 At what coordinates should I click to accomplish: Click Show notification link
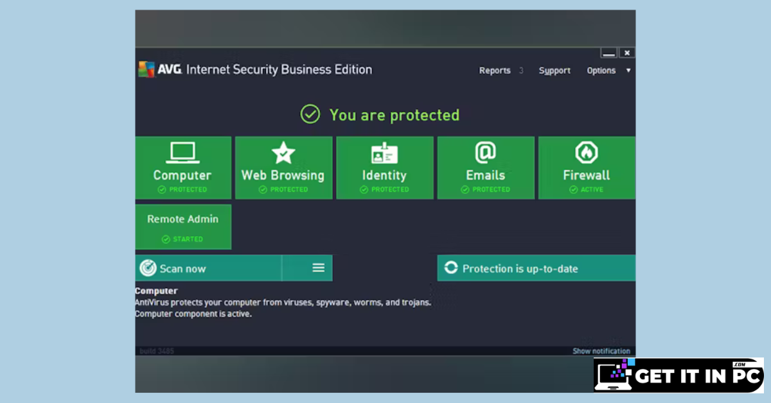[x=601, y=351]
